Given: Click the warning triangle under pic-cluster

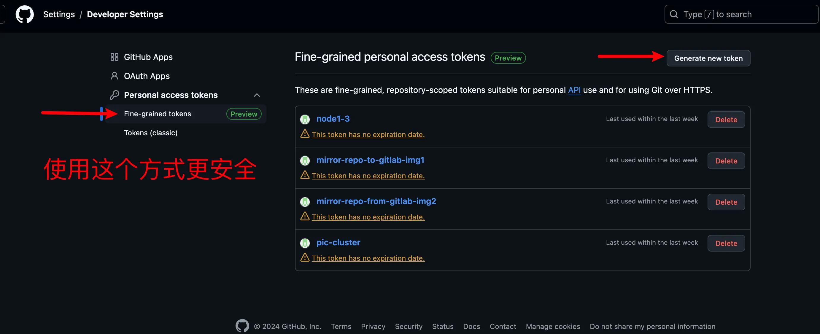Looking at the screenshot, I should click(x=305, y=257).
